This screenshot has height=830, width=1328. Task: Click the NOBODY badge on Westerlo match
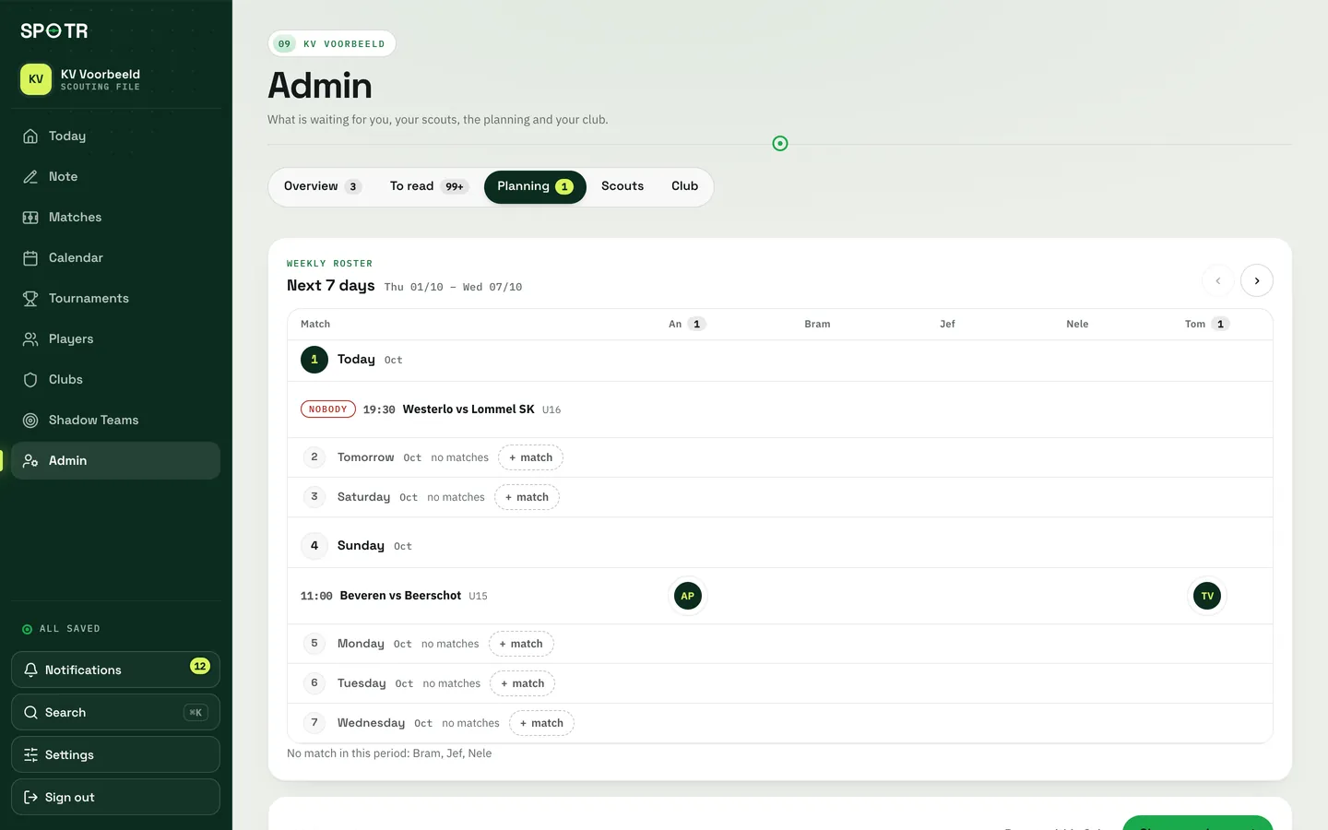328,409
